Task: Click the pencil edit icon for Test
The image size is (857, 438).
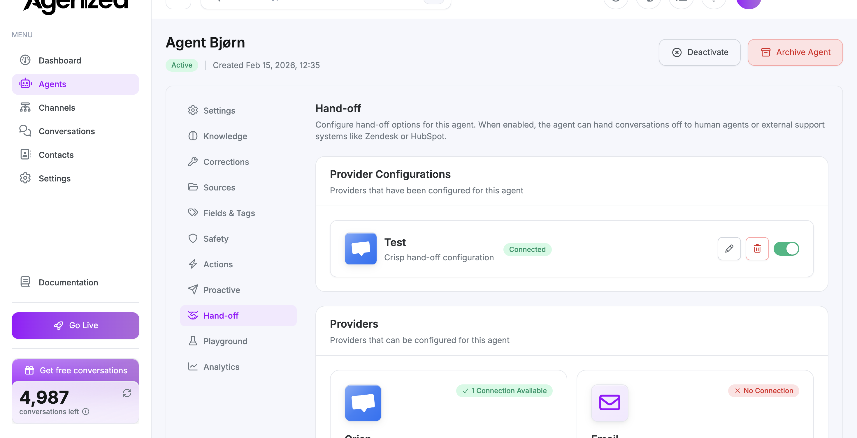Action: click(x=729, y=249)
